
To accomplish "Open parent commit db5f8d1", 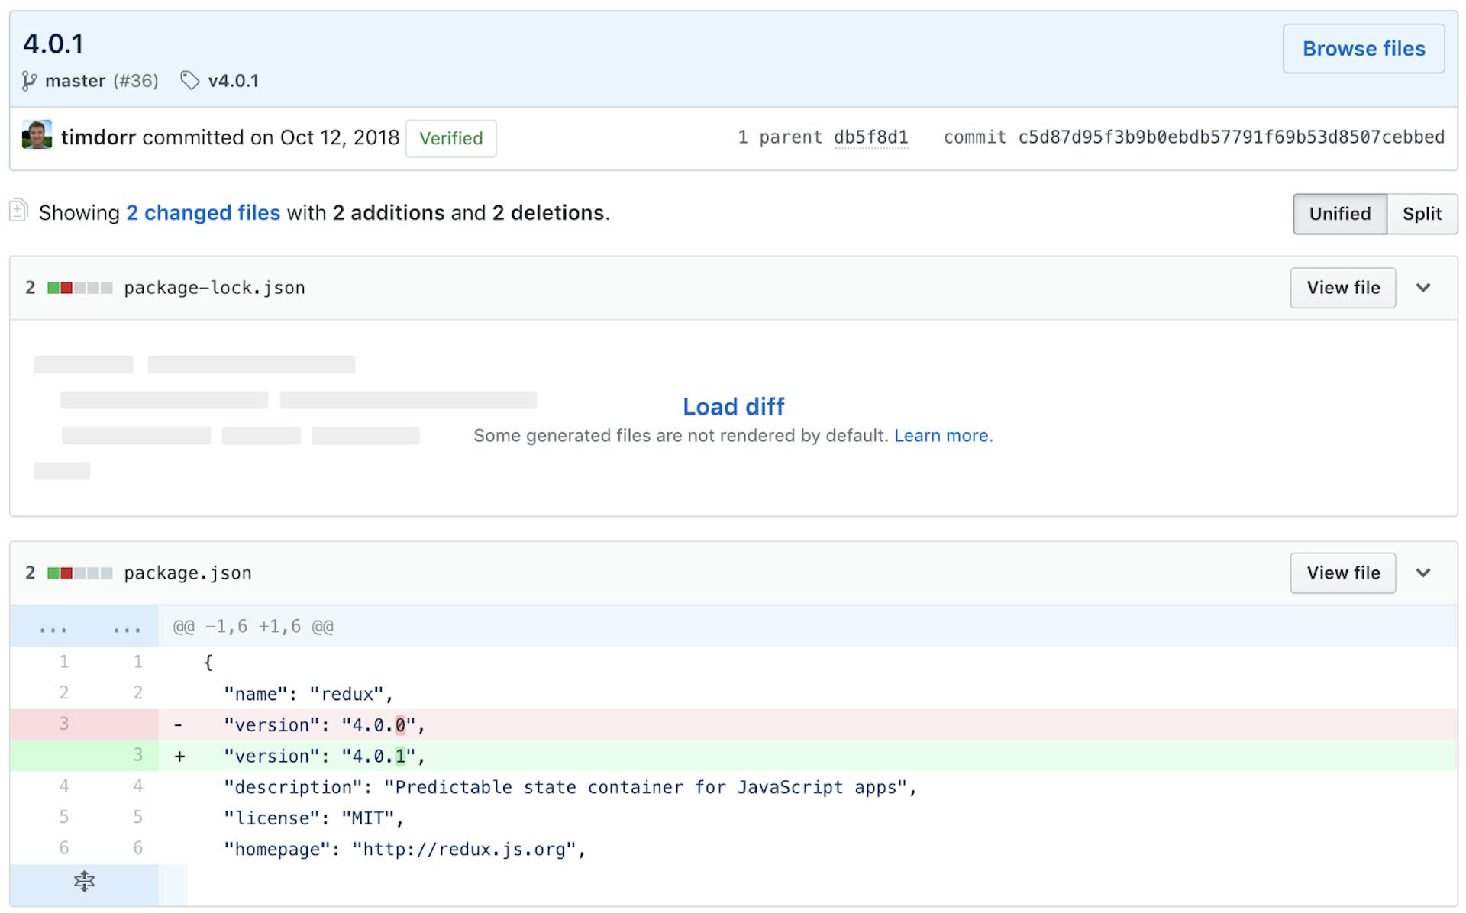I will pos(871,137).
